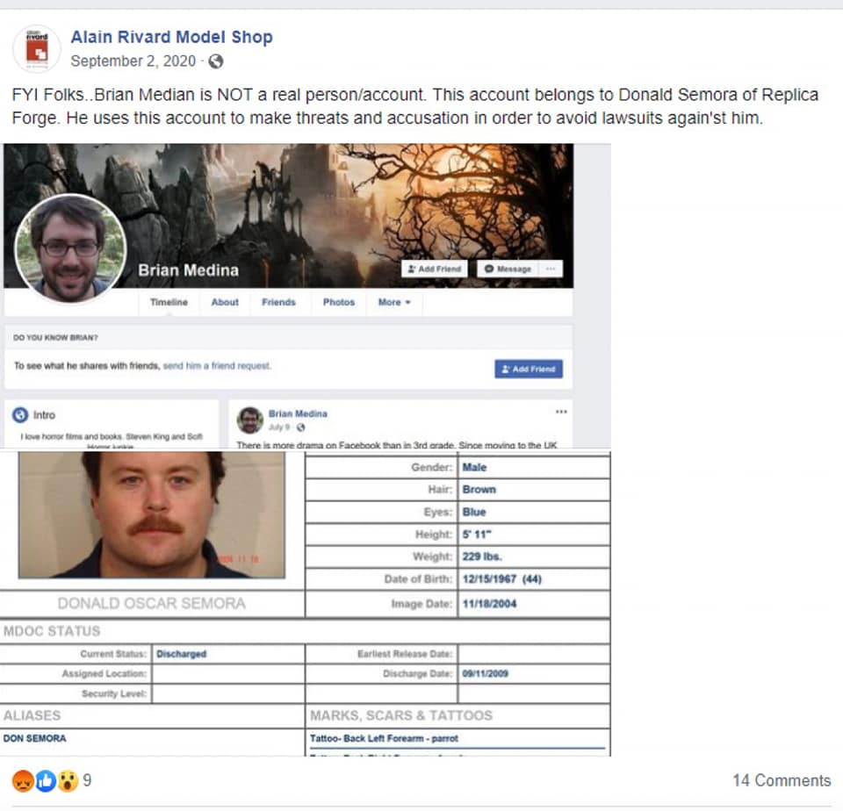The height and width of the screenshot is (811, 843).
Task: Click the hair value Brown
Action: tap(479, 490)
